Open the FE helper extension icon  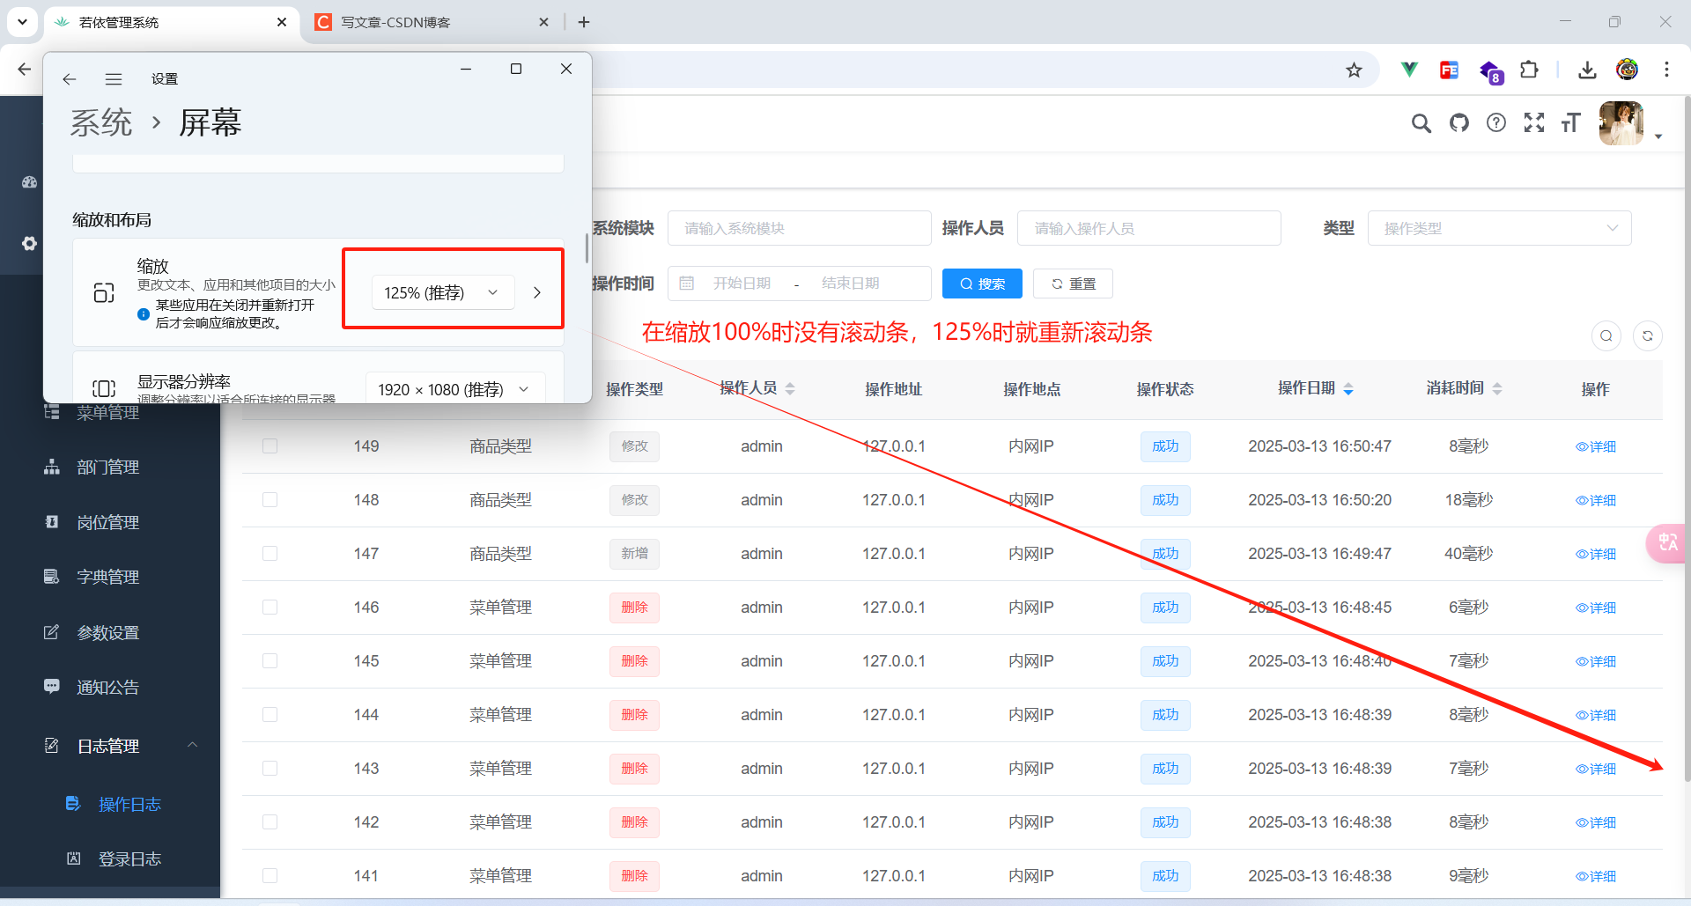1449,70
